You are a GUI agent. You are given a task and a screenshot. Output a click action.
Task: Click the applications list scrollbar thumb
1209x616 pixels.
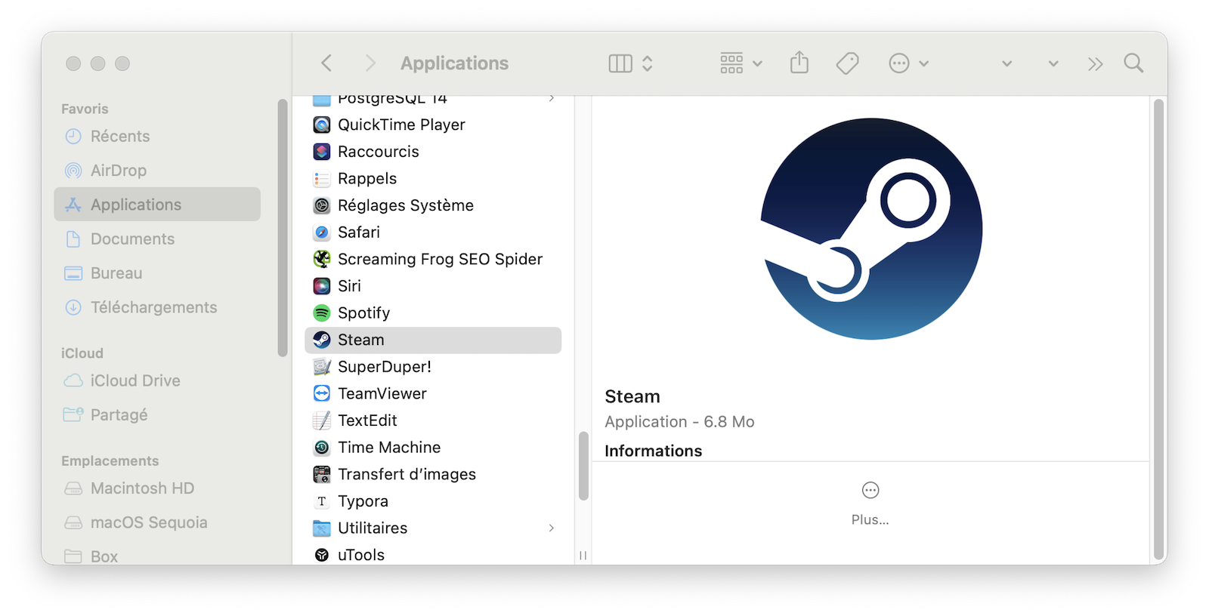click(583, 466)
